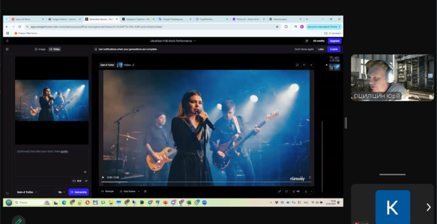Click Don't show again on notification bar
This screenshot has width=437, height=224.
pyautogui.click(x=303, y=49)
